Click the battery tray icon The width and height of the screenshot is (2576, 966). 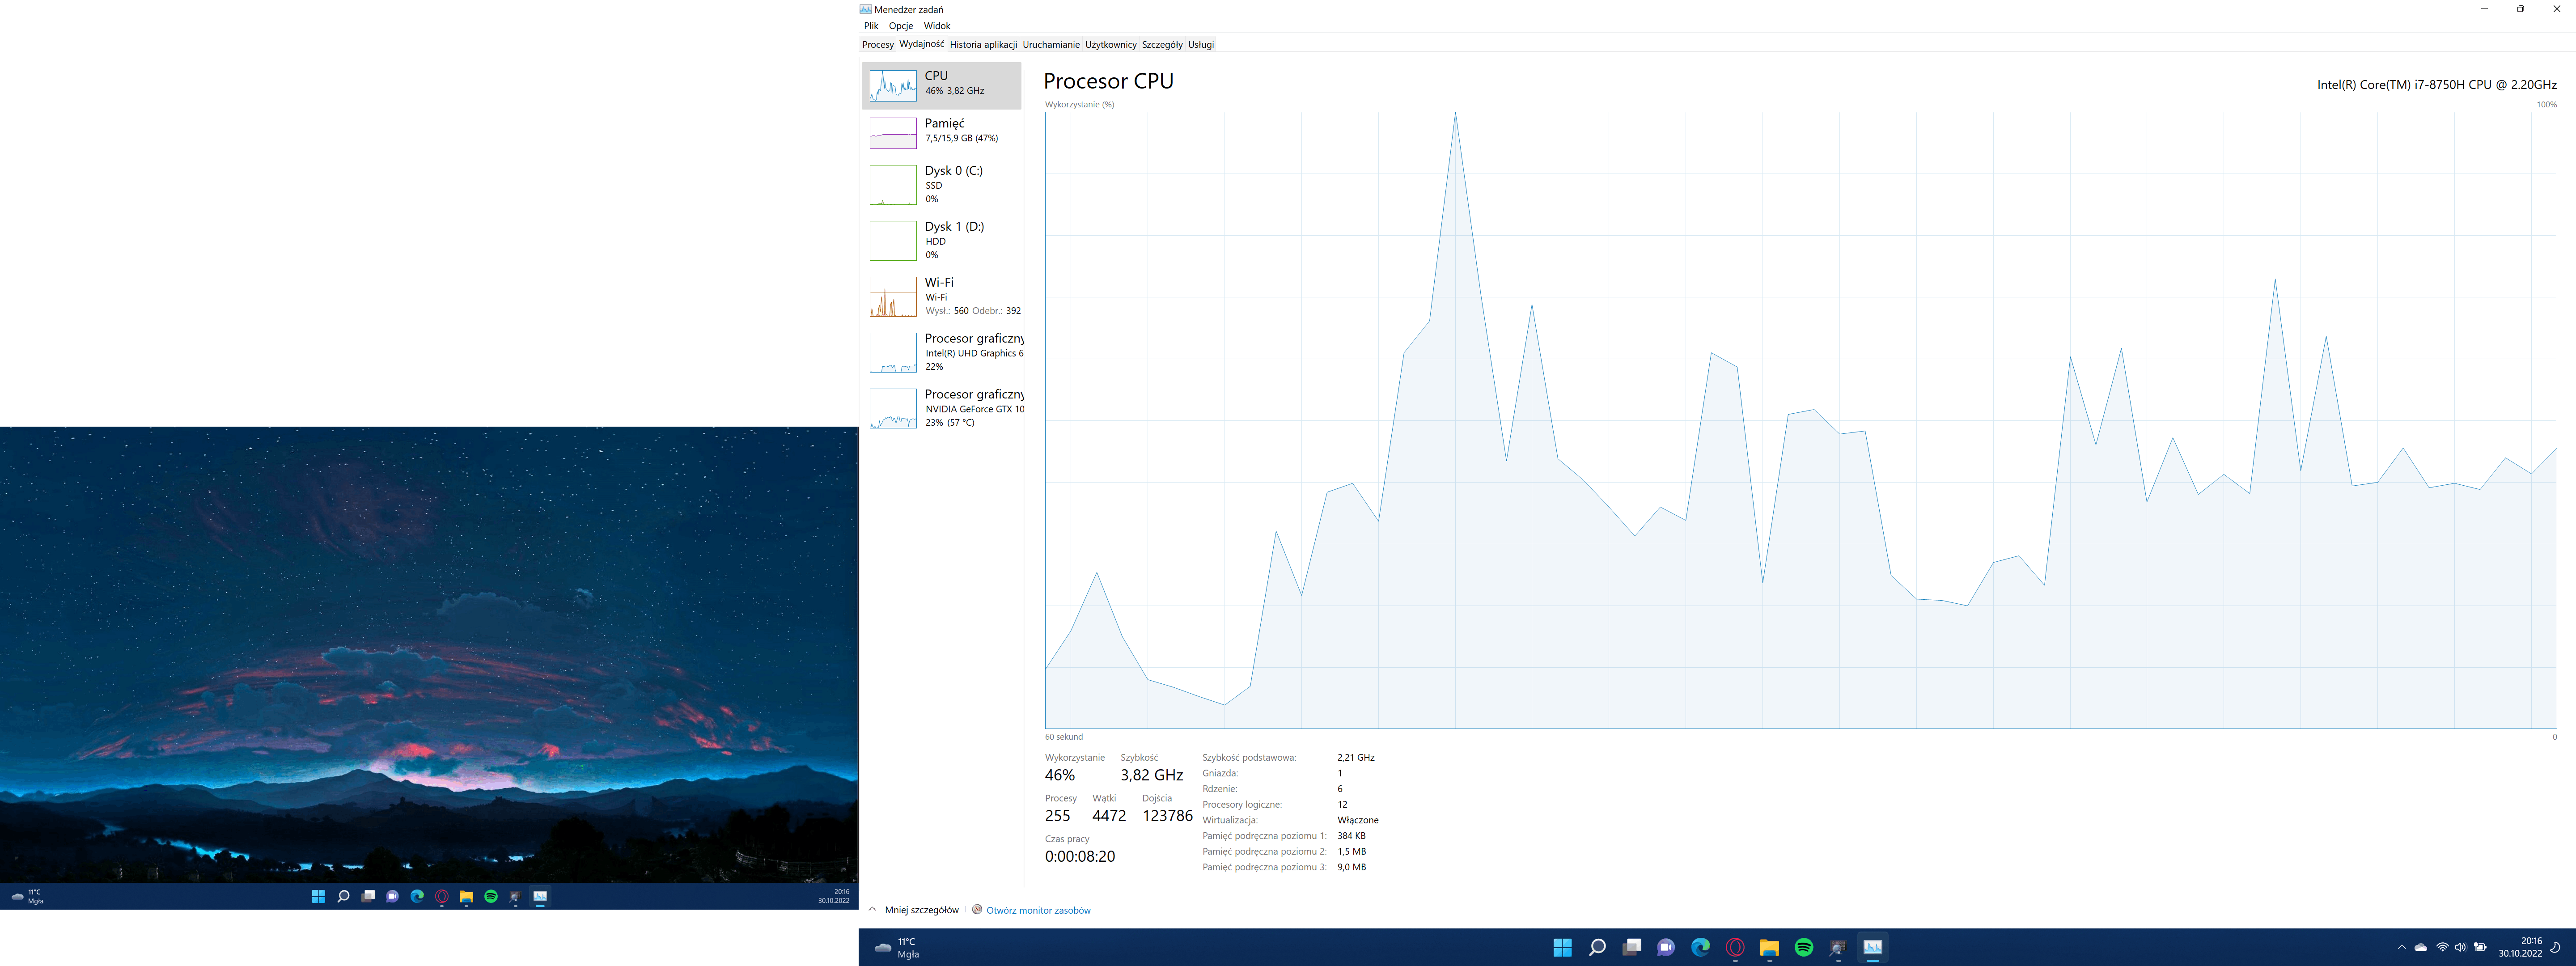tap(2480, 947)
